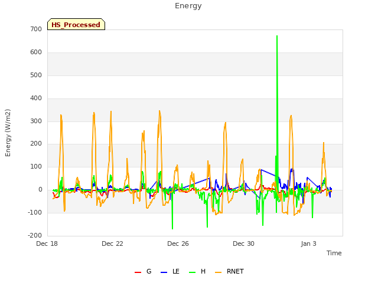Click the 300 y-axis label
Viewport: 378px width, 283px height.
tap(36, 121)
